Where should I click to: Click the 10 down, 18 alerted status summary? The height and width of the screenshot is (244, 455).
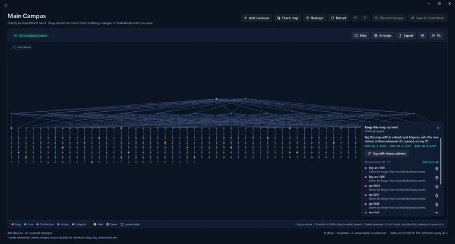(x=354, y=233)
